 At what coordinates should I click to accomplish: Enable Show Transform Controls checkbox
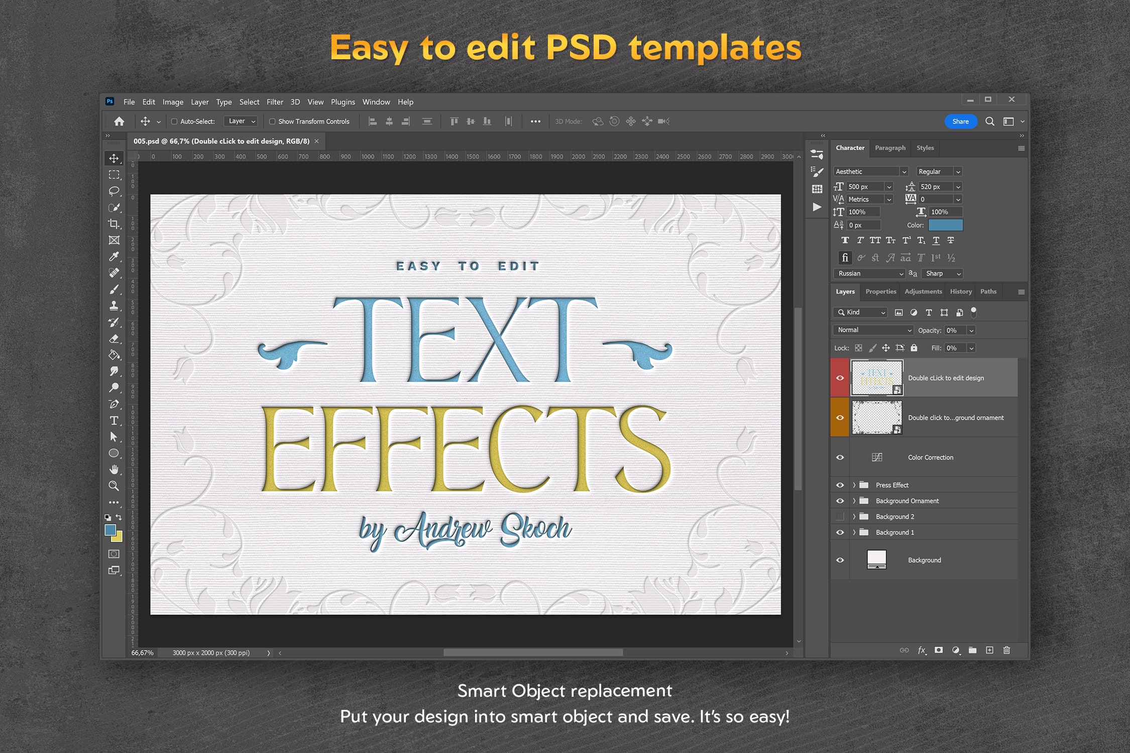click(272, 121)
